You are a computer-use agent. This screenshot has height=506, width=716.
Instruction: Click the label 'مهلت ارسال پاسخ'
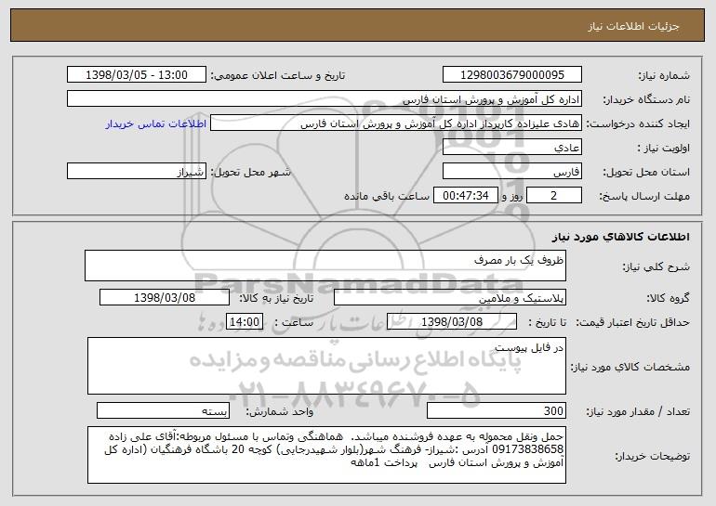click(644, 196)
